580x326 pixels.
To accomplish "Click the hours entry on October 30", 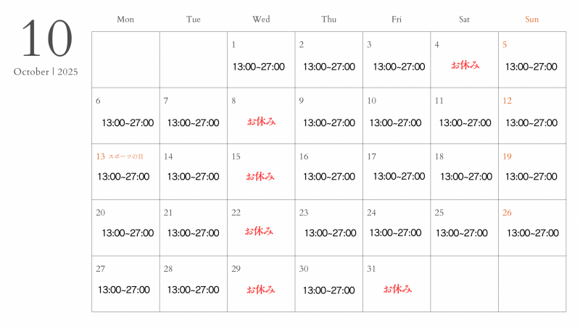I will tap(329, 290).
